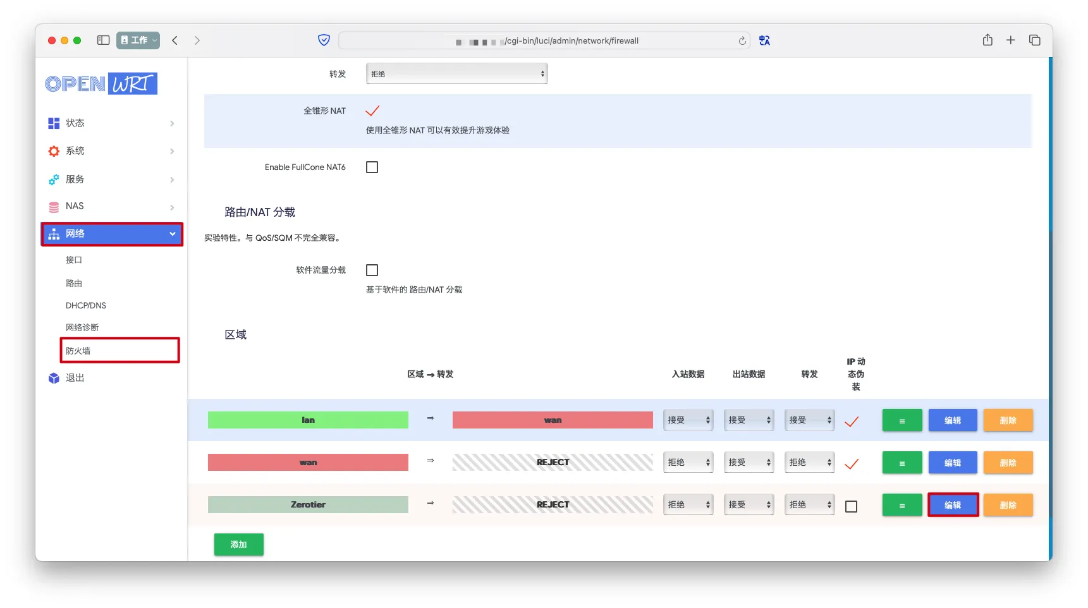Click the Share icon in toolbar
Image resolution: width=1088 pixels, height=608 pixels.
pos(987,40)
